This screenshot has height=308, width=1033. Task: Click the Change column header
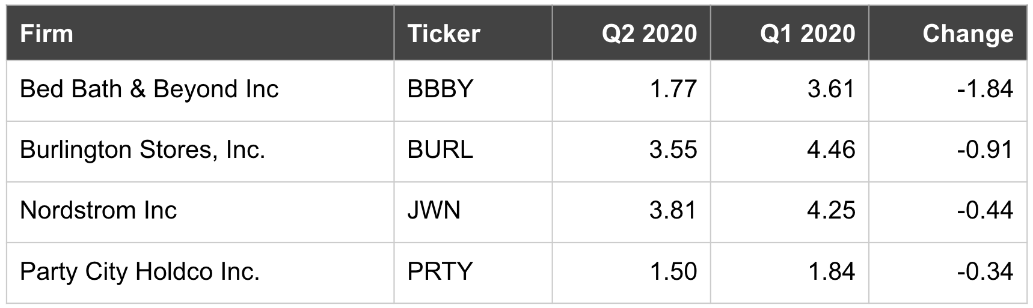point(967,34)
